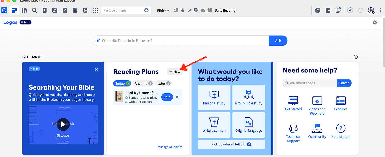The height and width of the screenshot is (157, 385).
Task: Open the three-dot overflow menu
Action: pyautogui.click(x=380, y=11)
